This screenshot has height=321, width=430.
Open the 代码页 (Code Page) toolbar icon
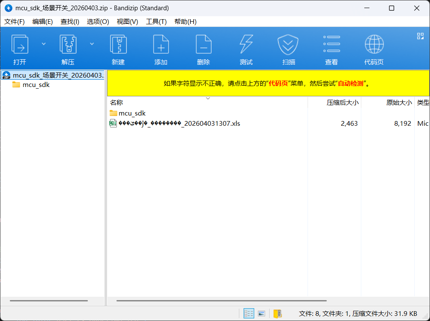[374, 44]
